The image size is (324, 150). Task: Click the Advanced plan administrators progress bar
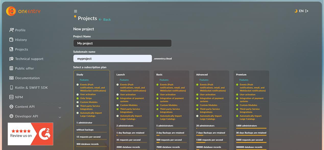211,128
